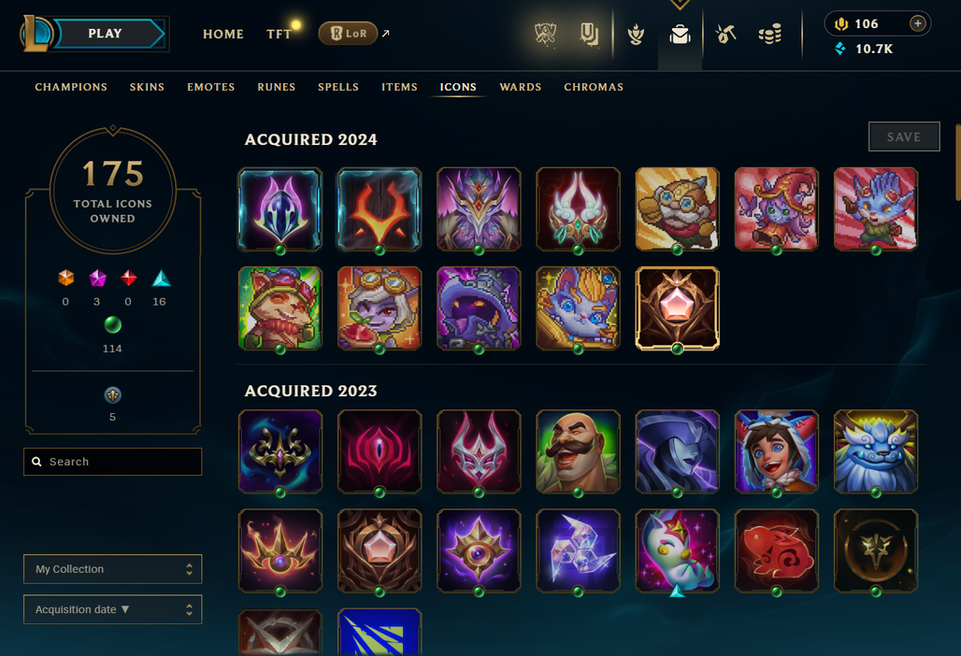Expand the My Collection dropdown

click(x=113, y=569)
